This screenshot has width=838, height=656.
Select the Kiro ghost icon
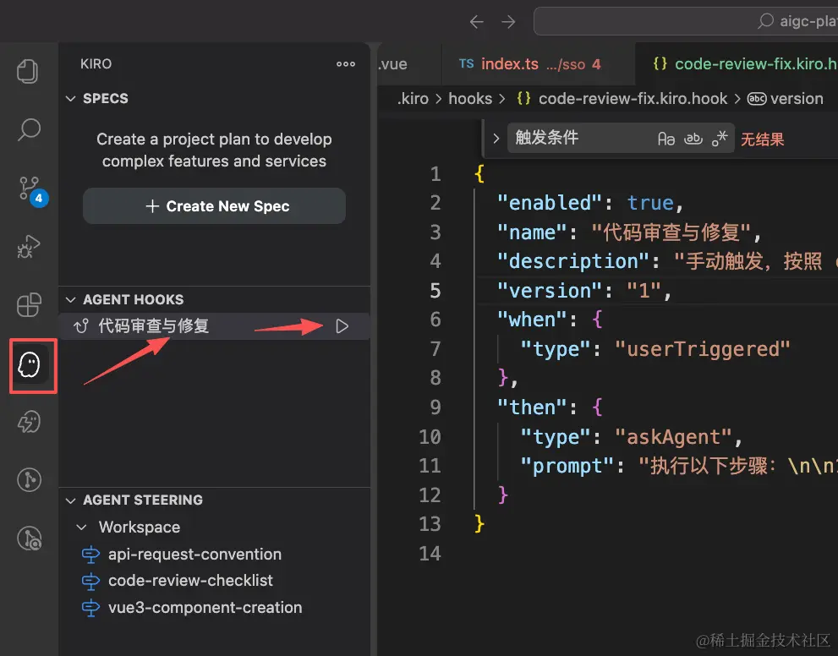[x=30, y=365]
